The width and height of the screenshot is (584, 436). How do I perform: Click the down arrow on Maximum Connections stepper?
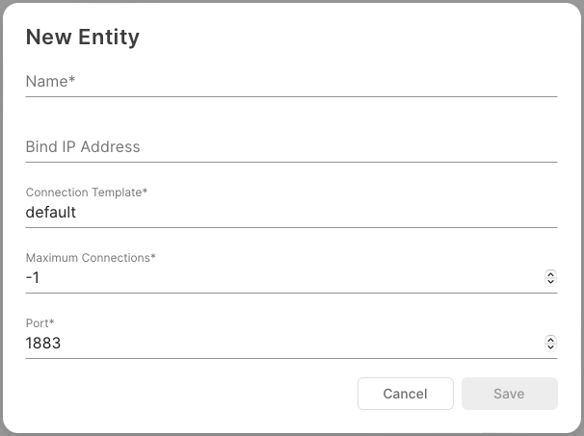tap(550, 281)
